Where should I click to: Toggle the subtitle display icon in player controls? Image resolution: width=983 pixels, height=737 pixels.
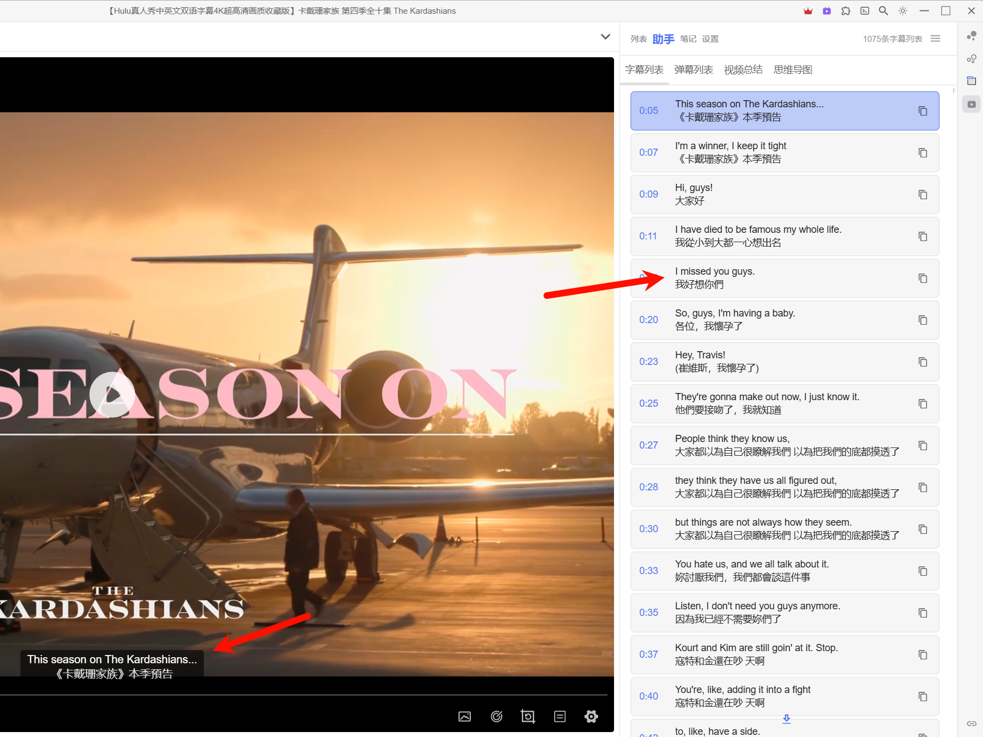(560, 716)
